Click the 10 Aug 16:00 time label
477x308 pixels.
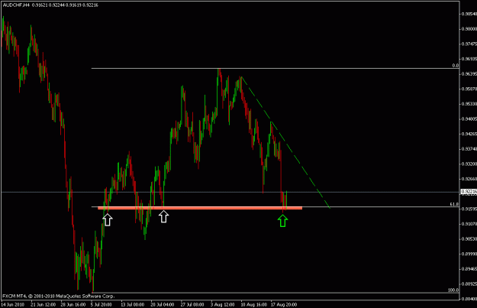(x=253, y=304)
